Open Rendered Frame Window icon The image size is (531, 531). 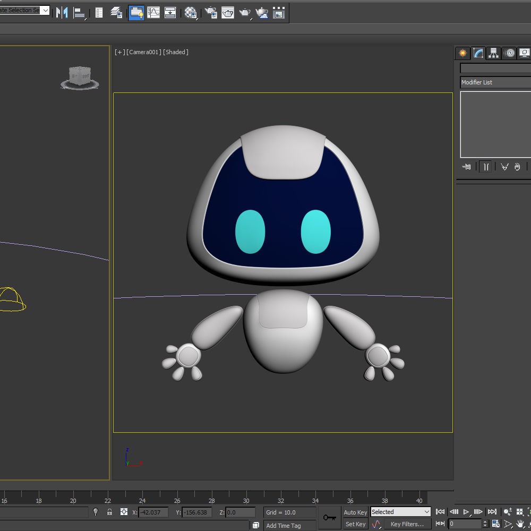pyautogui.click(x=228, y=13)
